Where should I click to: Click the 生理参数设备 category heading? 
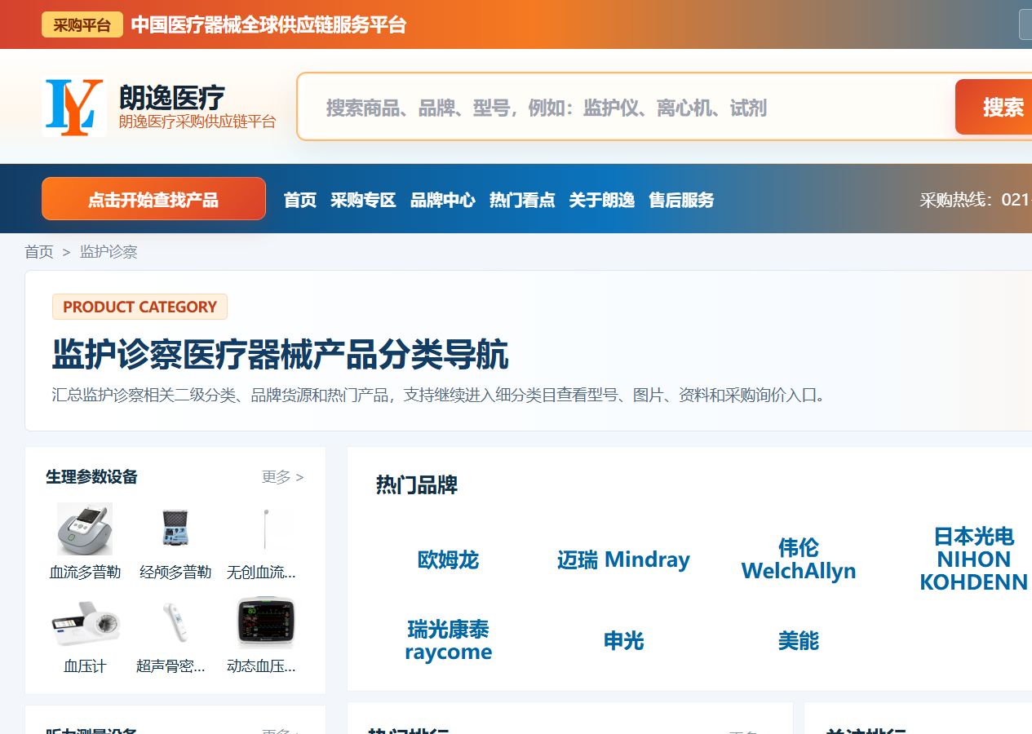tap(91, 477)
